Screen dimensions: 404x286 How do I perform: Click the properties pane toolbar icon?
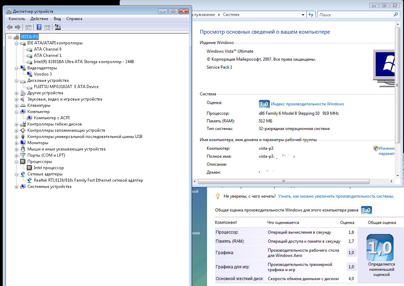point(47,27)
